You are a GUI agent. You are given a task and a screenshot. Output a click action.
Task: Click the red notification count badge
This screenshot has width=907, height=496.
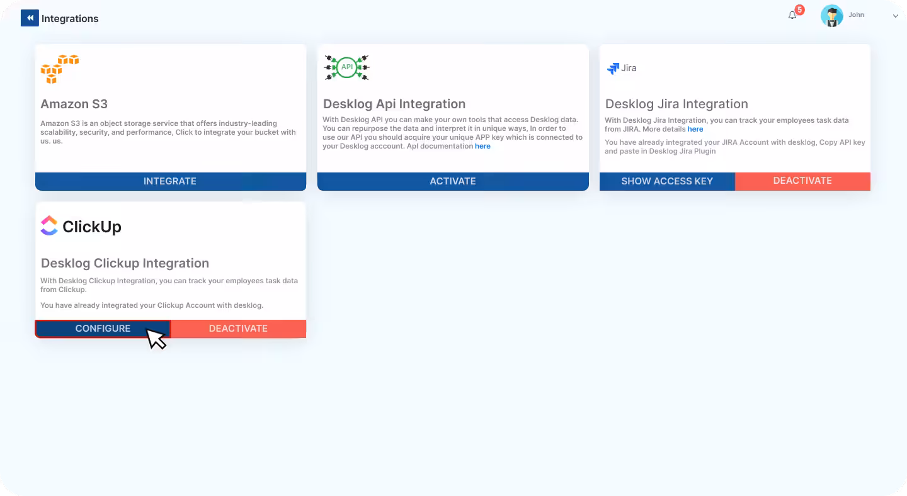(799, 9)
